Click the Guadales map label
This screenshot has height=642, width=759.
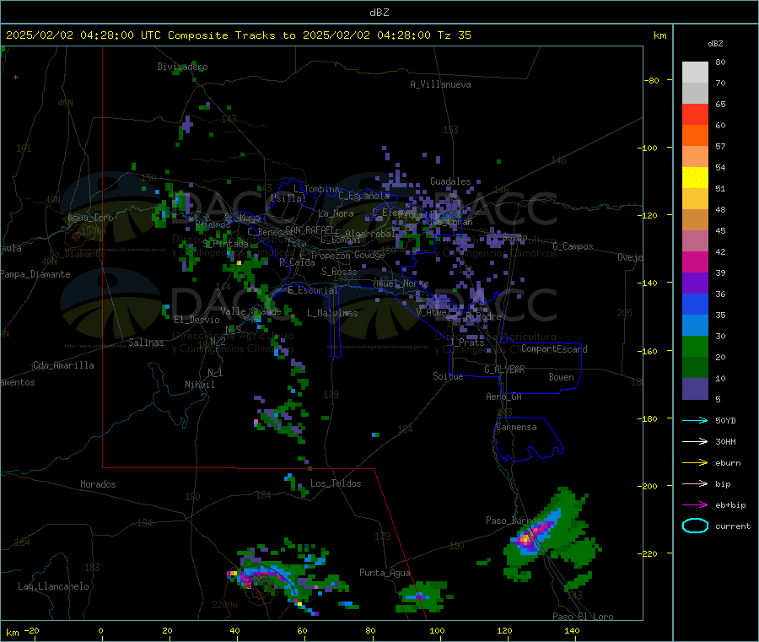(x=450, y=181)
